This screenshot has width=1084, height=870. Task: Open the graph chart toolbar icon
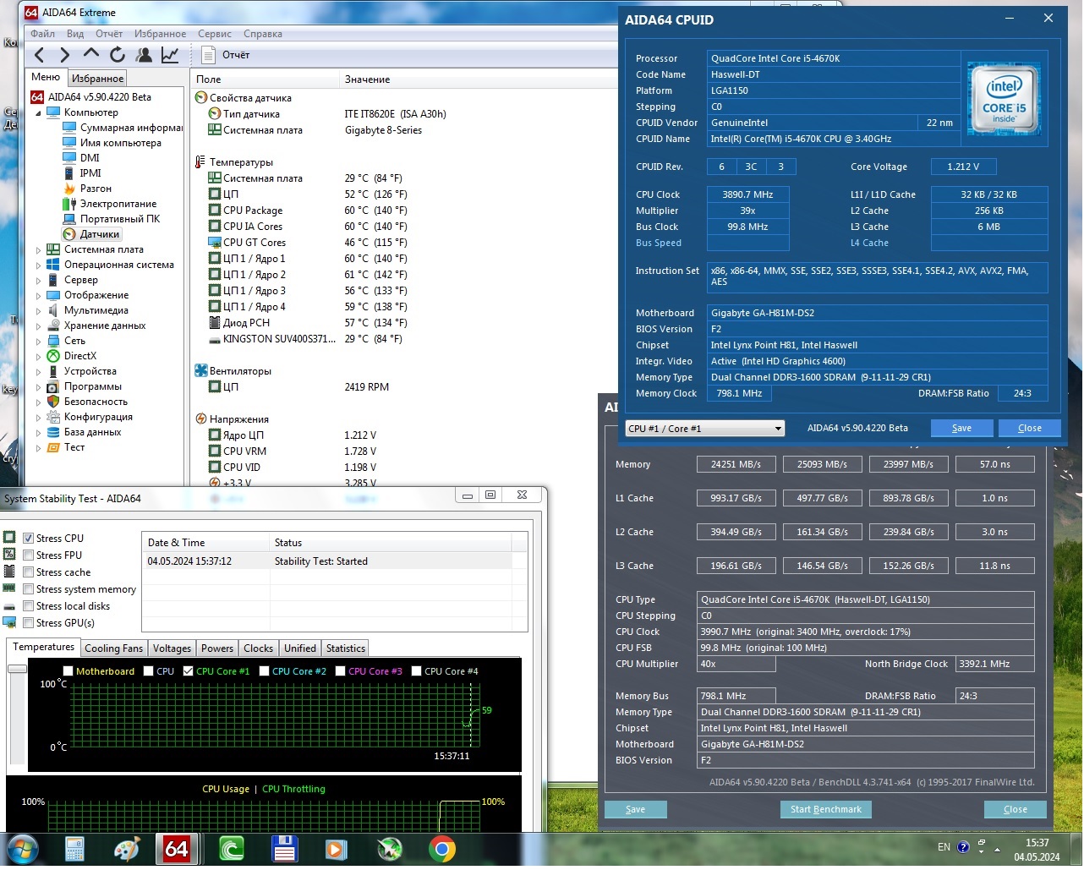170,55
